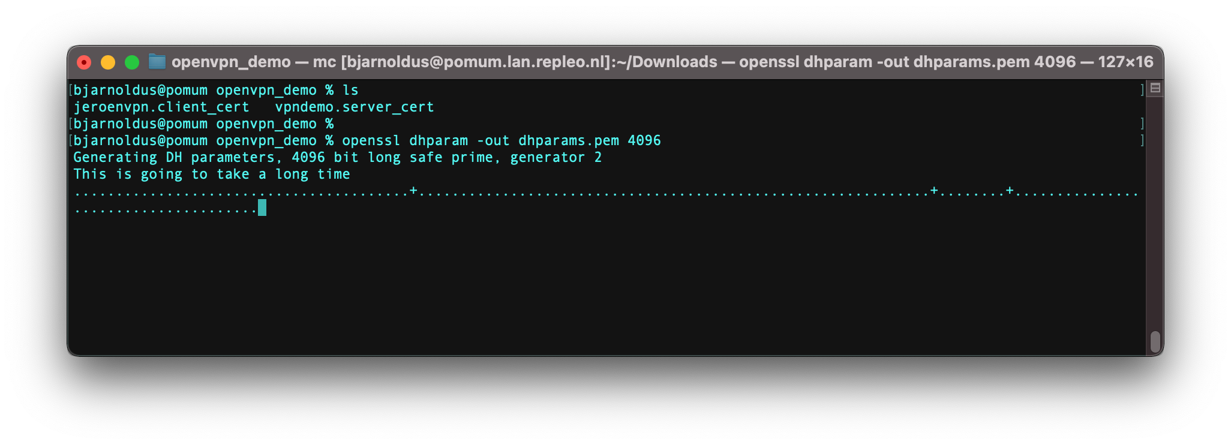Click the 'Generating DH parameters' output line
The image size is (1231, 445).
[337, 157]
